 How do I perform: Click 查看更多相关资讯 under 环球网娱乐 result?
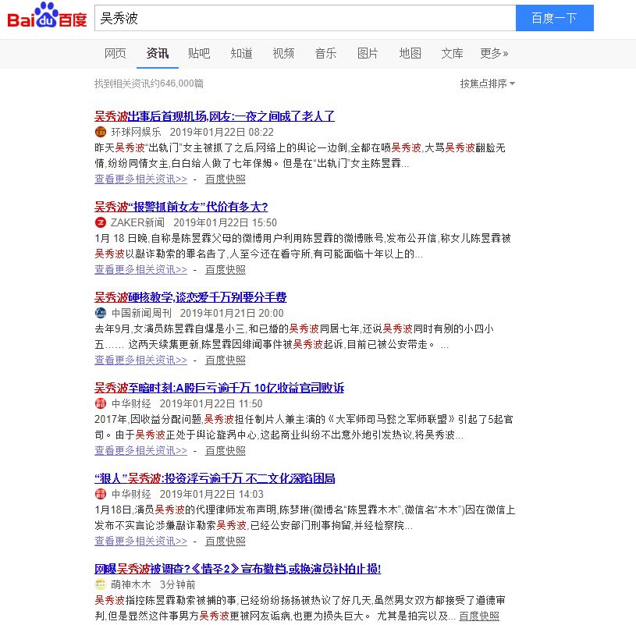[140, 179]
